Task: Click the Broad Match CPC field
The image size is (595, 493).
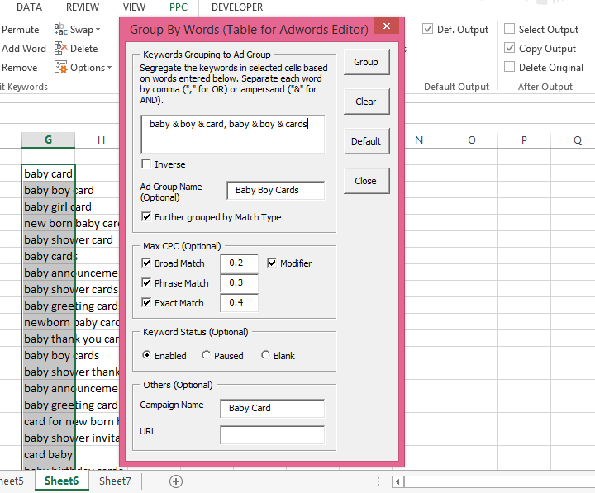Action: [239, 263]
